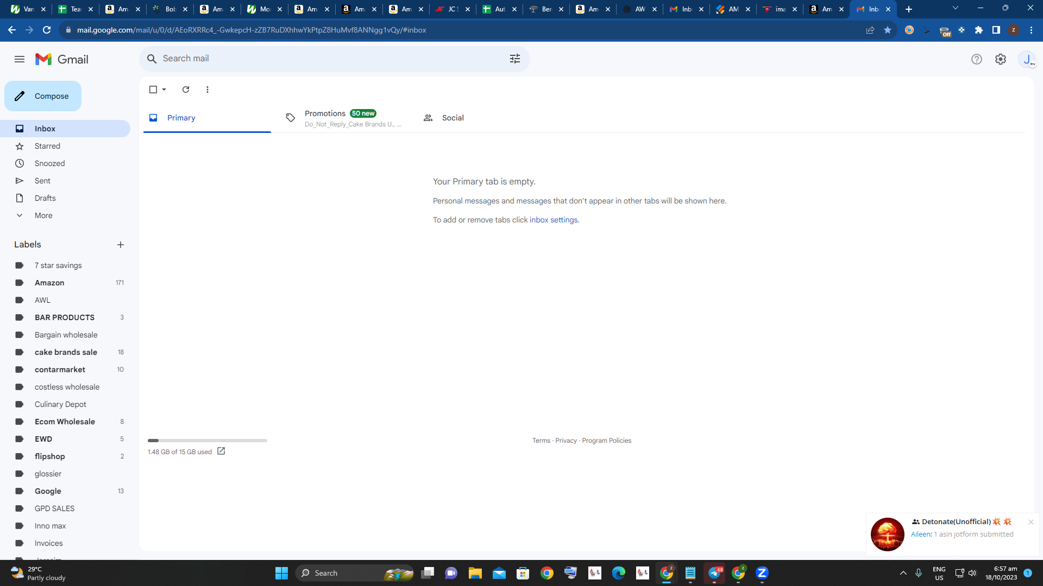Open Gmail settings gear
The width and height of the screenshot is (1043, 586).
(x=1001, y=59)
